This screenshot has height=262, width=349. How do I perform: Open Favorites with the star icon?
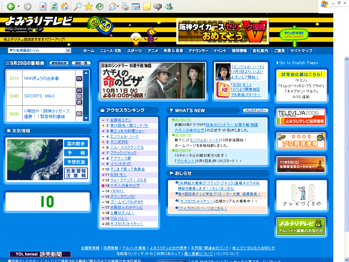(x=89, y=6)
